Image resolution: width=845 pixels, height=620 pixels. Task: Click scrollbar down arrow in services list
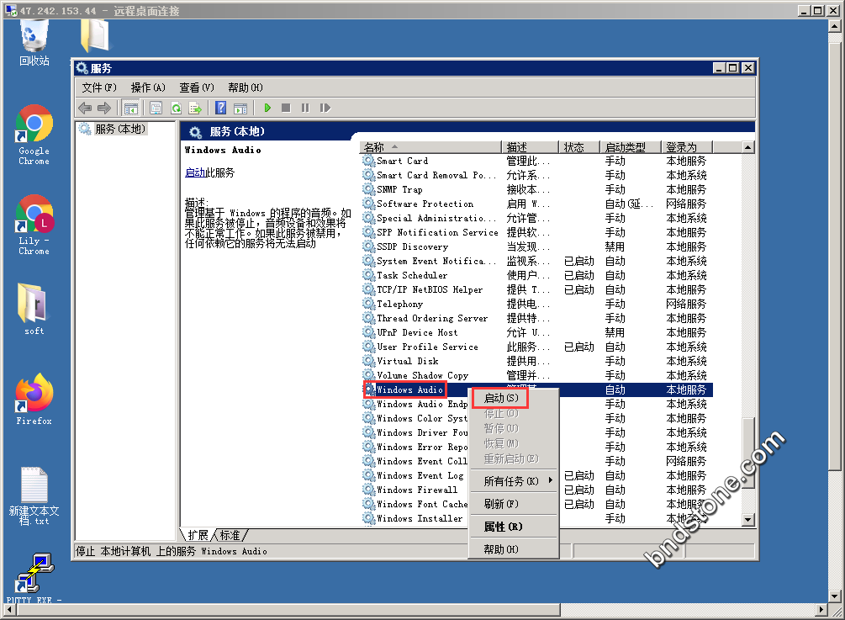(x=747, y=520)
